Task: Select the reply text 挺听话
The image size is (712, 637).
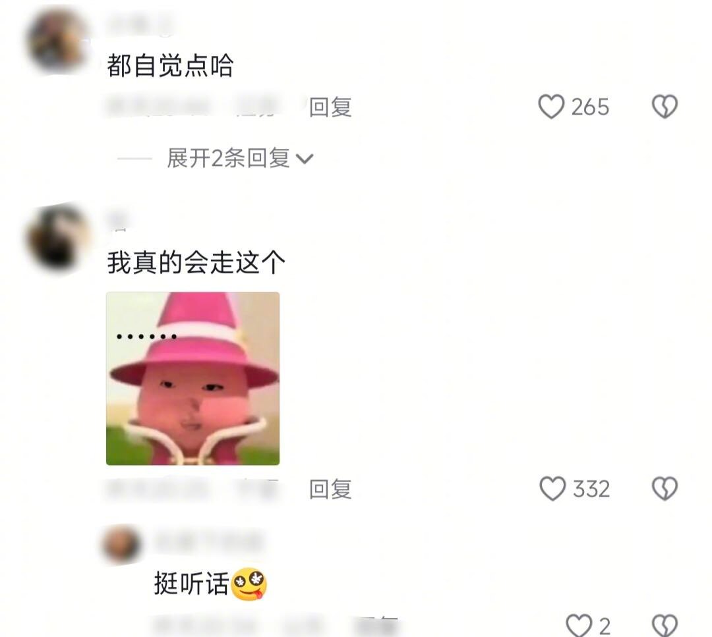Action: pyautogui.click(x=191, y=584)
